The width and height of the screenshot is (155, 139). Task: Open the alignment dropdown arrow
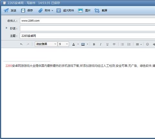[141, 44]
